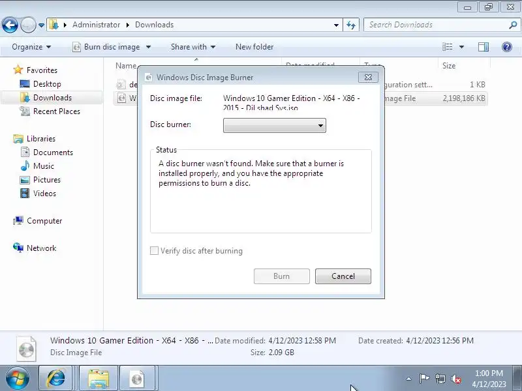Select Favorites in the navigation pane
522x391 pixels.
tap(42, 70)
